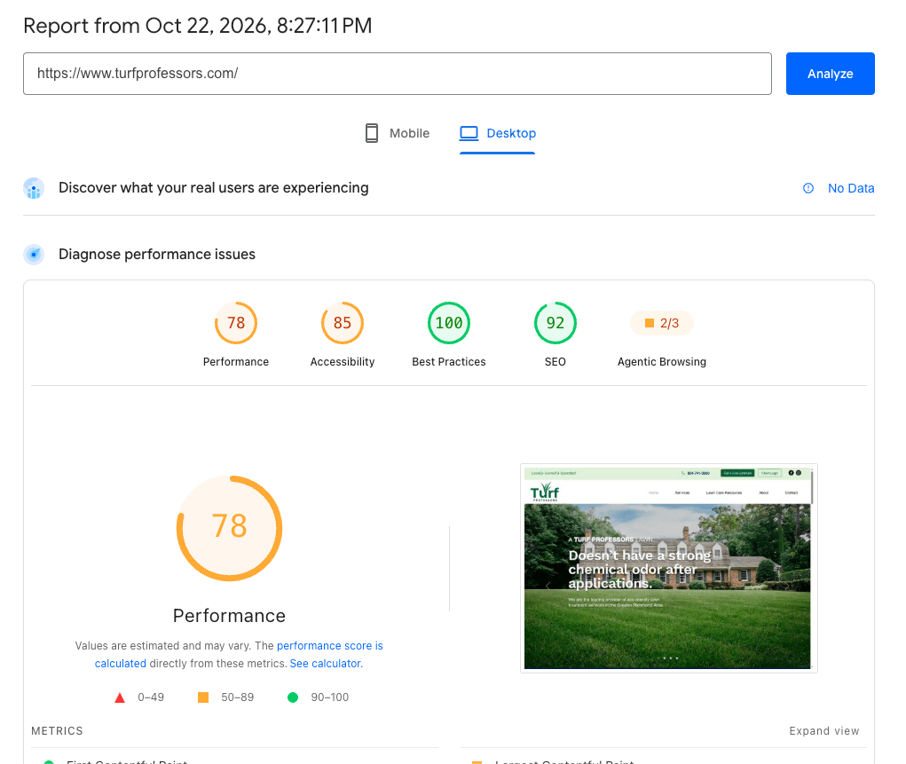Click the Analyze button
This screenshot has width=906, height=764.
(x=830, y=74)
